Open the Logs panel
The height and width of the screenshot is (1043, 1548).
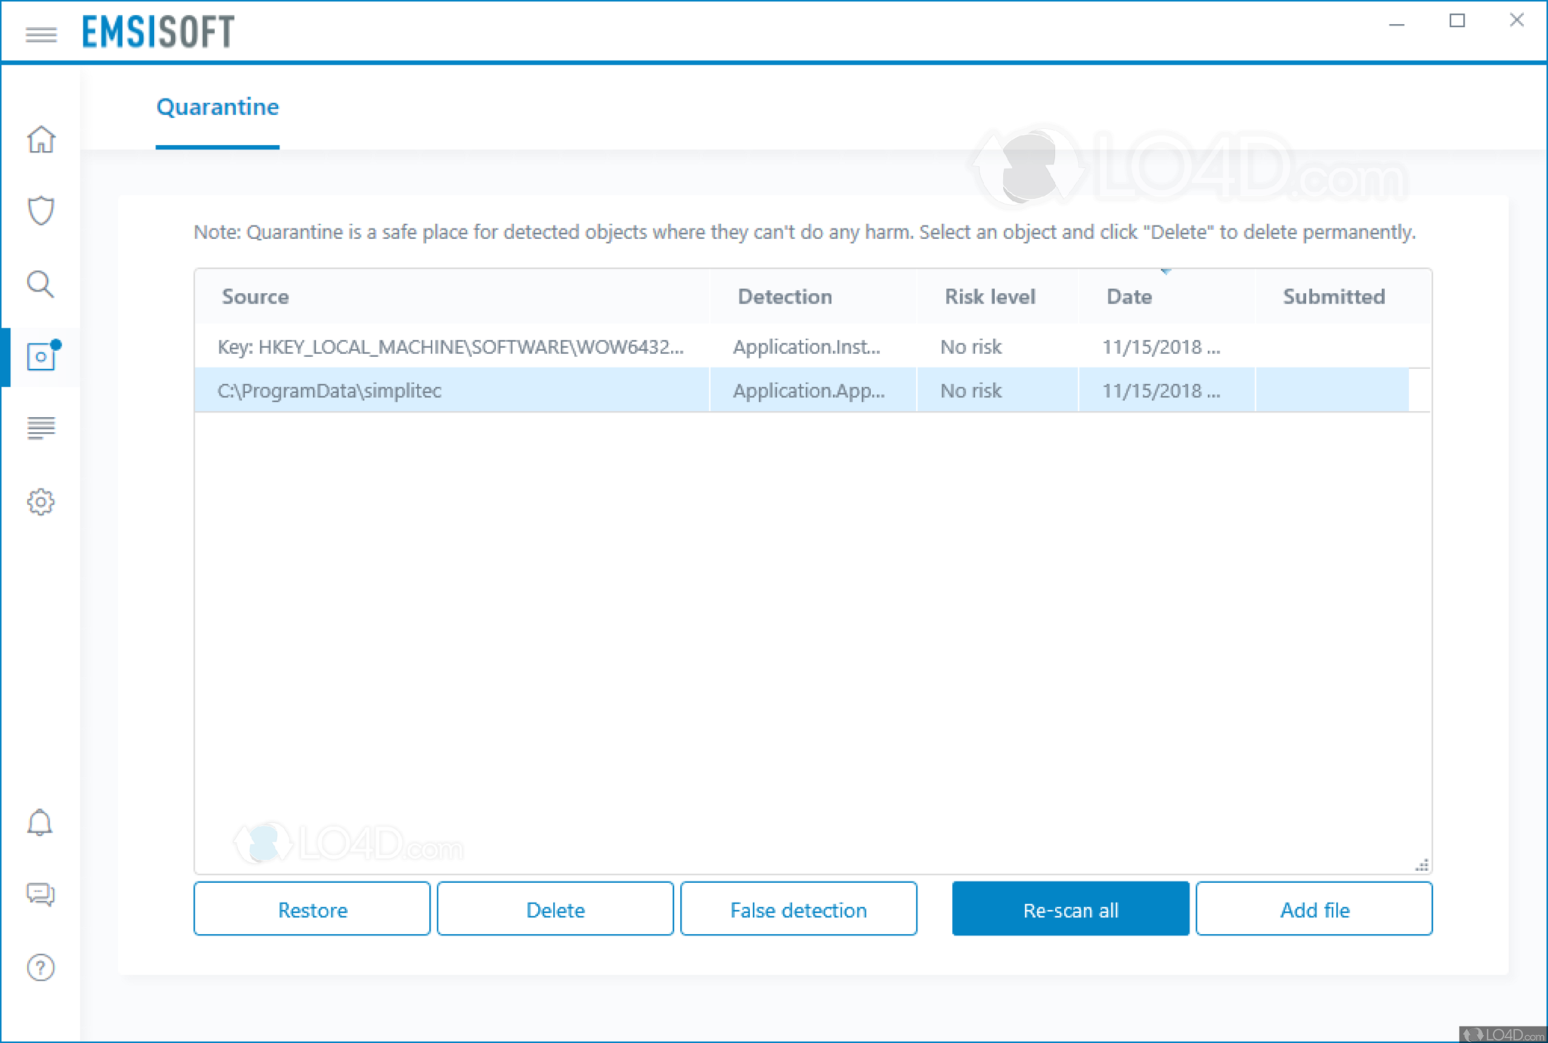(x=41, y=429)
